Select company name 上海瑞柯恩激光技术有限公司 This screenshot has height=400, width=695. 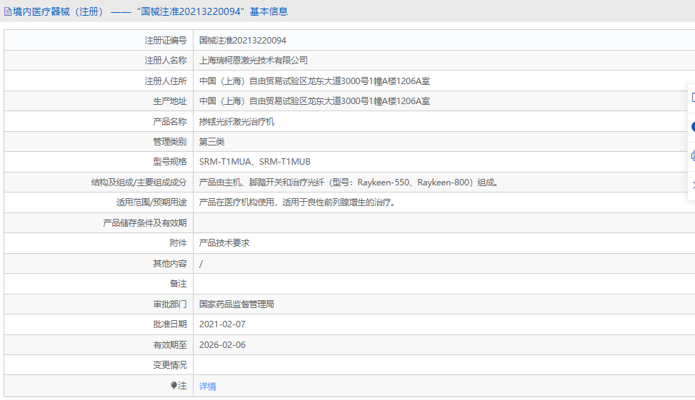(x=253, y=60)
